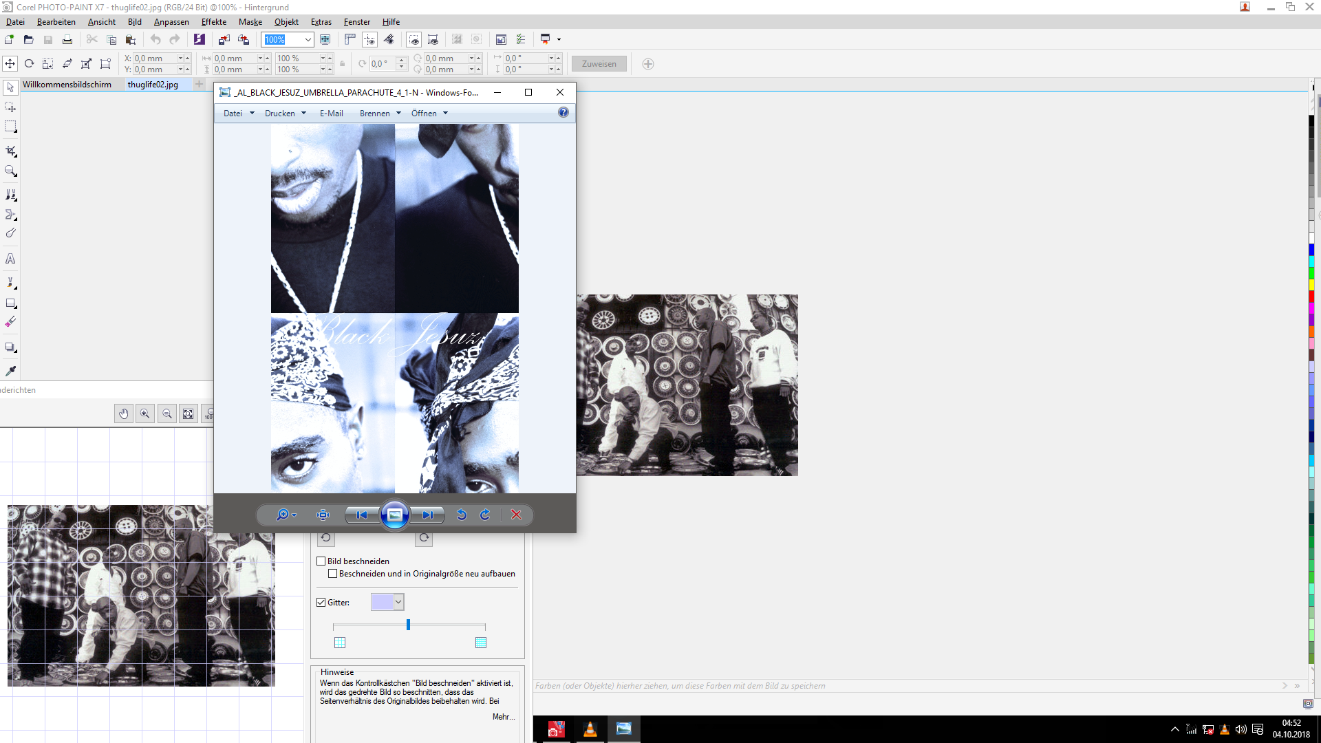The image size is (1321, 743).
Task: Click the Open file icon
Action: (x=28, y=39)
